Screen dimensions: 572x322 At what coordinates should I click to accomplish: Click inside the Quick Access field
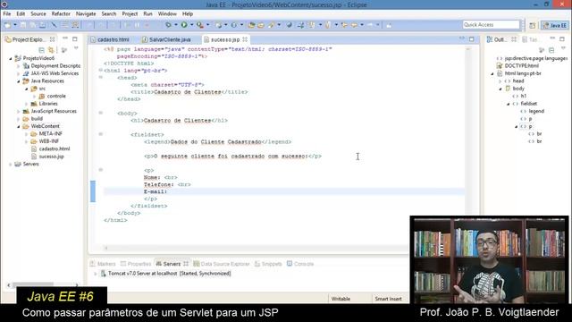tap(491, 25)
